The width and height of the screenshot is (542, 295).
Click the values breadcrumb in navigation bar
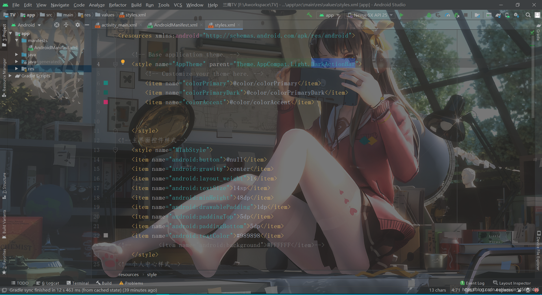point(105,15)
